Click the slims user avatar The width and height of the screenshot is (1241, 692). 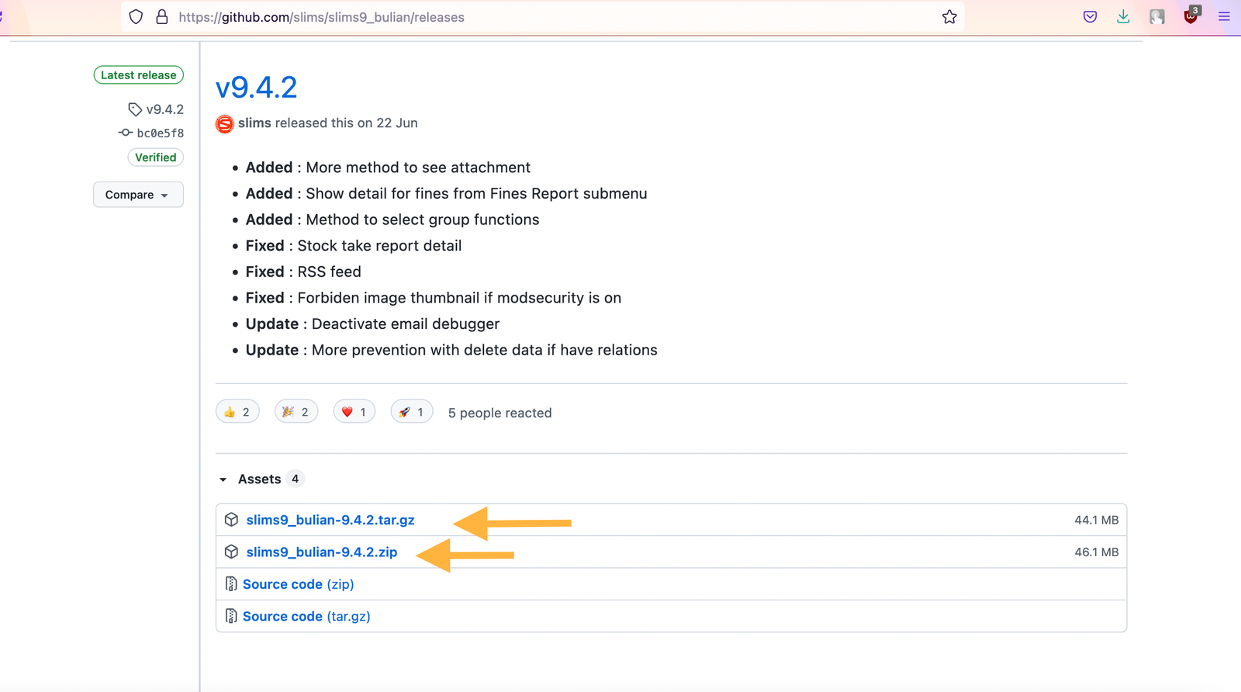click(225, 123)
